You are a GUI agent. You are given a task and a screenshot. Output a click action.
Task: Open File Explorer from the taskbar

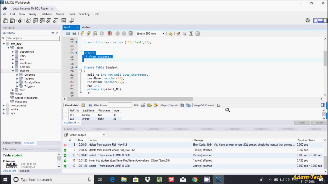[124, 180]
